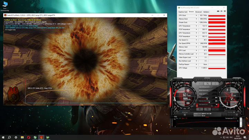Image resolution: width=249 pixels, height=140 pixels.
Task: Open the Xbox app from the taskbar
Action: (35, 137)
